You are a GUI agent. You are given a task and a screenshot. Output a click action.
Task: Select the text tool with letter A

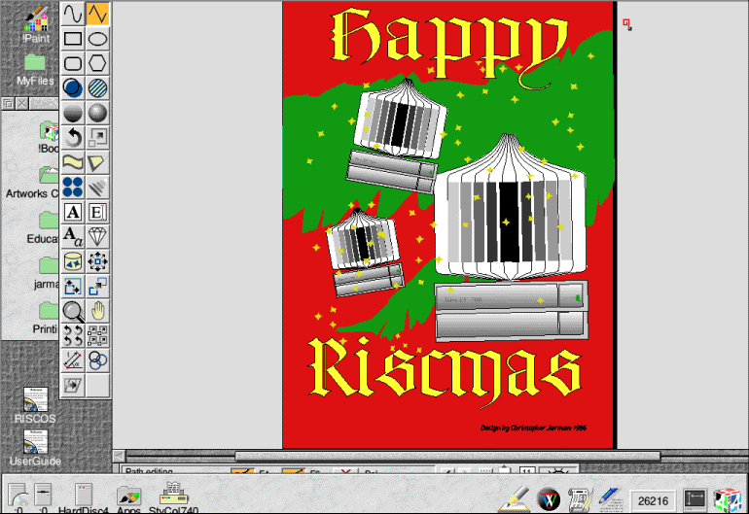pos(73,212)
